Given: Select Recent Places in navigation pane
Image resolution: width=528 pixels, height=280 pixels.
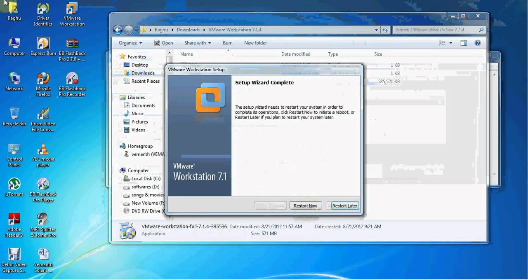Looking at the screenshot, I should [x=141, y=81].
